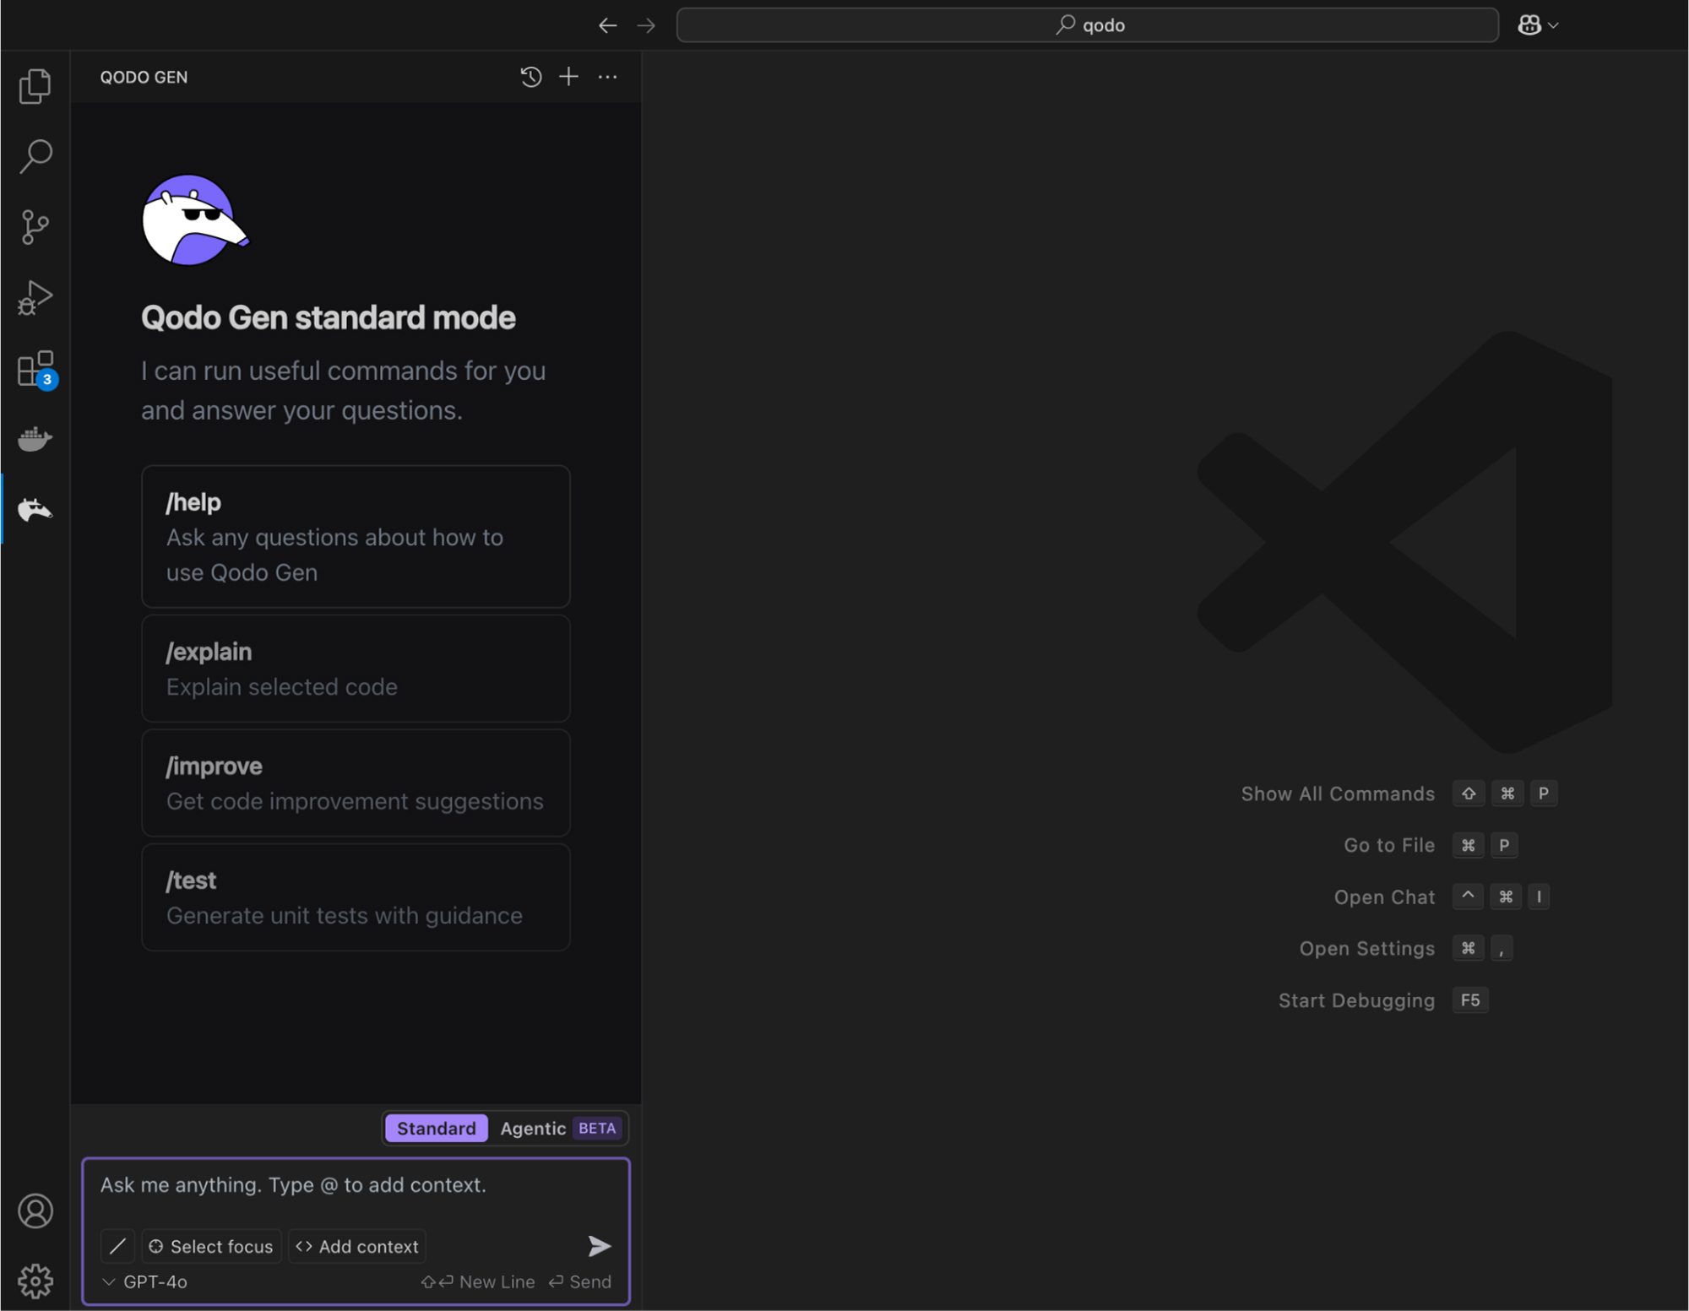Click Select focus button
1689x1311 pixels.
(212, 1246)
